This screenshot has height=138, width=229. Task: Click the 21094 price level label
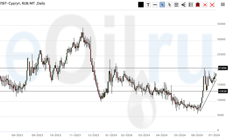[x=223, y=68]
